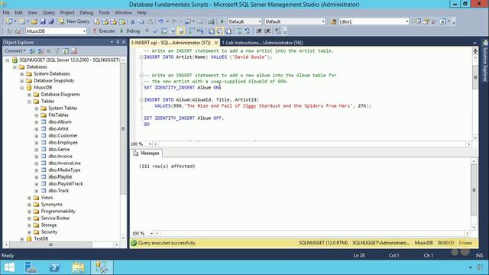
Task: Collapse the Databases folder
Action: pos(15,66)
